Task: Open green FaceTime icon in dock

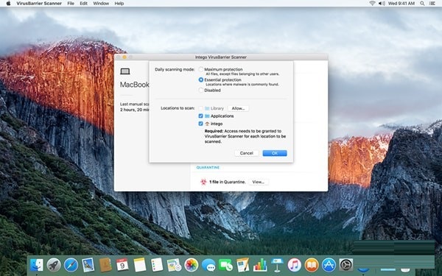Action: pos(226,265)
